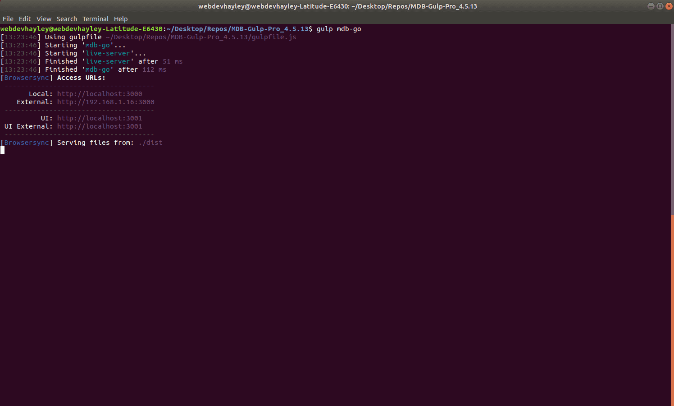Image resolution: width=674 pixels, height=406 pixels.
Task: Click the "Starting 'mdb-go'" line
Action: pos(63,45)
